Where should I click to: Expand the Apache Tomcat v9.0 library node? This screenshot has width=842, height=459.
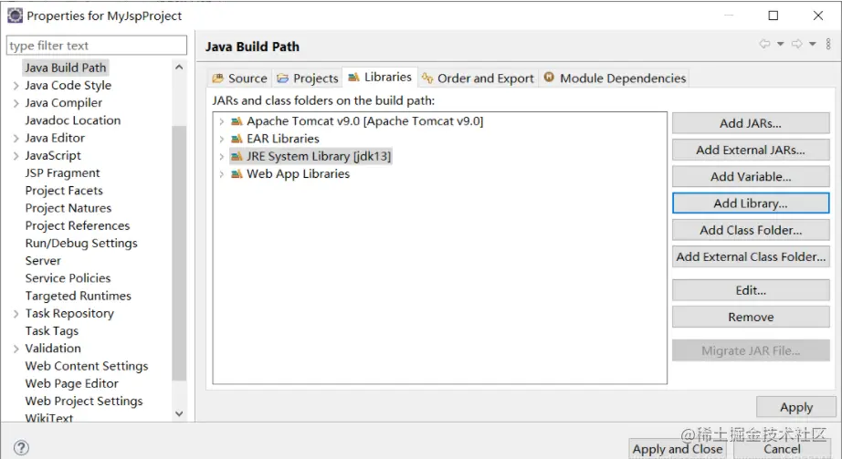(221, 121)
